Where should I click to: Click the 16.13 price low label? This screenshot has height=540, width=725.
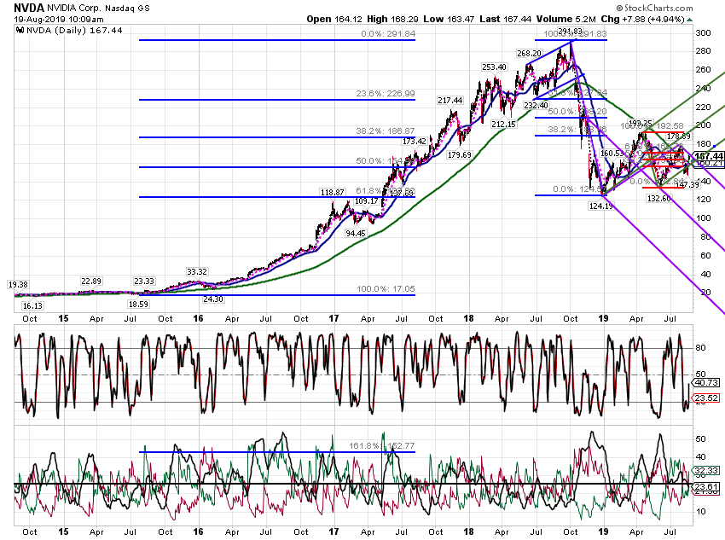[32, 305]
